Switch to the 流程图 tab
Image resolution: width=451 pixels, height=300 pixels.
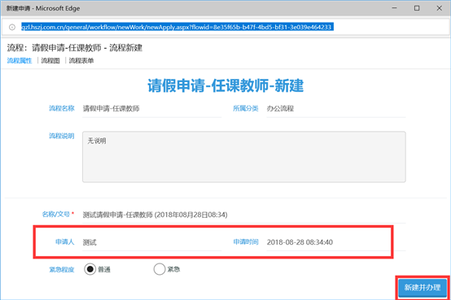pos(50,61)
